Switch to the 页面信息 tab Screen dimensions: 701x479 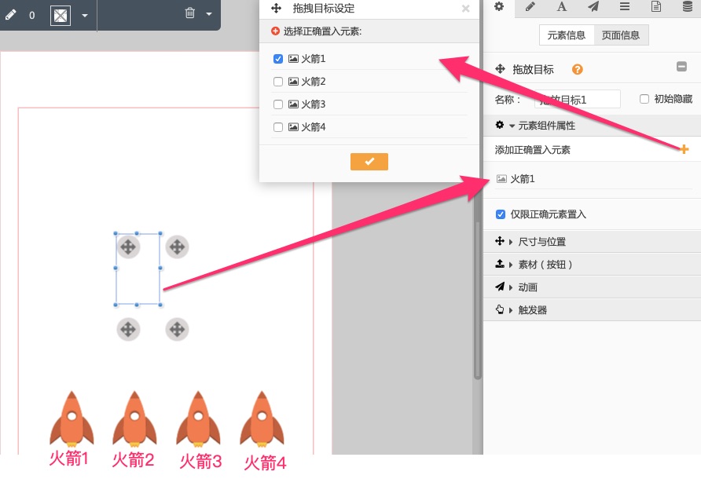[621, 35]
